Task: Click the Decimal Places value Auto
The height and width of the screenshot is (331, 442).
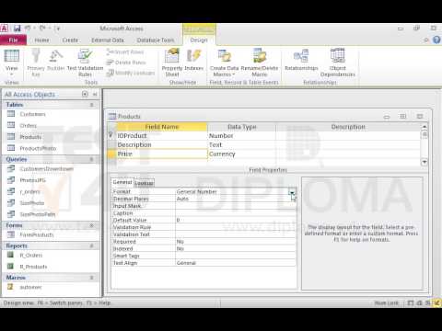Action: coord(236,199)
